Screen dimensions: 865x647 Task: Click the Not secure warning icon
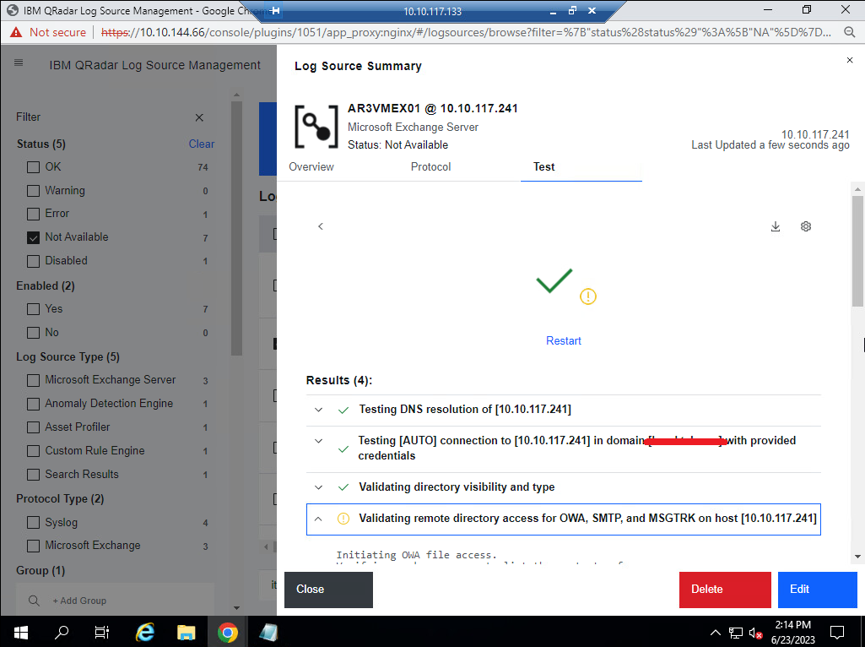click(16, 32)
